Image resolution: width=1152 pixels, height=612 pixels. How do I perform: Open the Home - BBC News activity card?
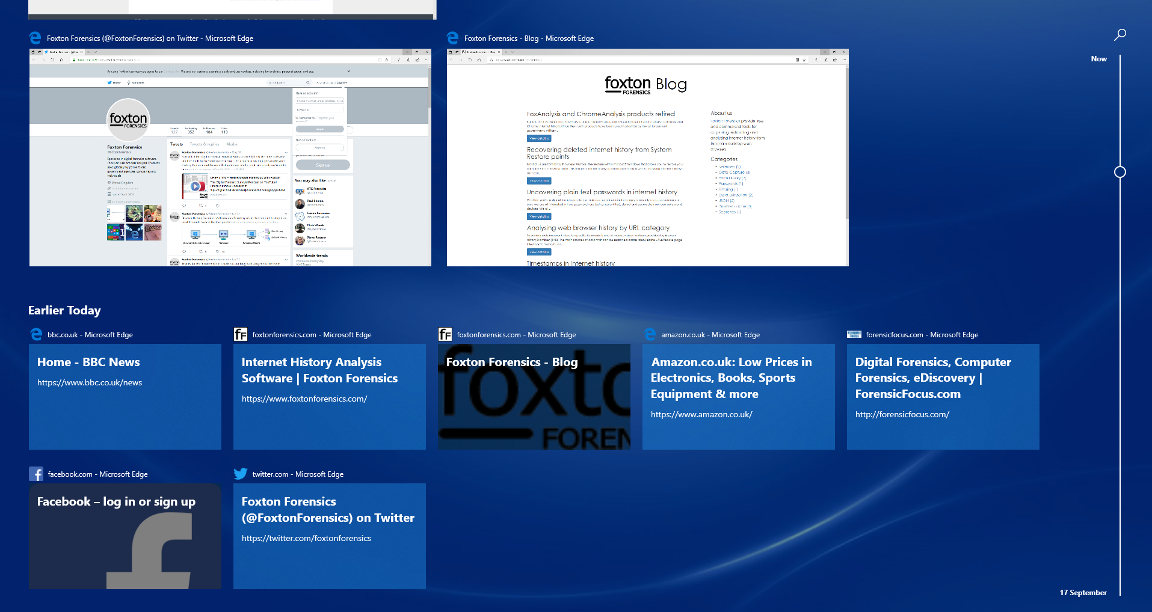[x=125, y=397]
